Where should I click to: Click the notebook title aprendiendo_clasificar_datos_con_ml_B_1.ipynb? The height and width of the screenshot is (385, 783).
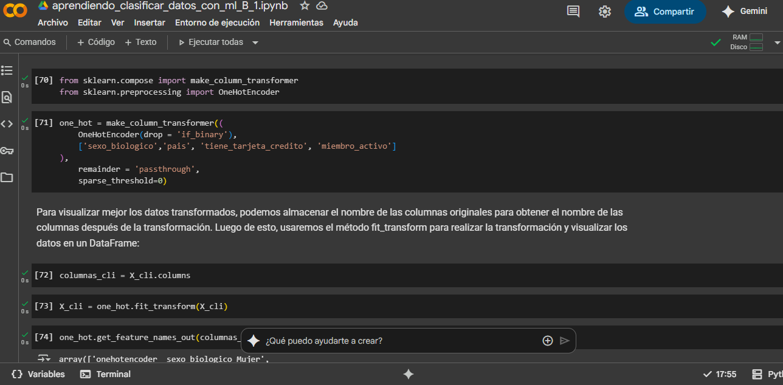[170, 5]
